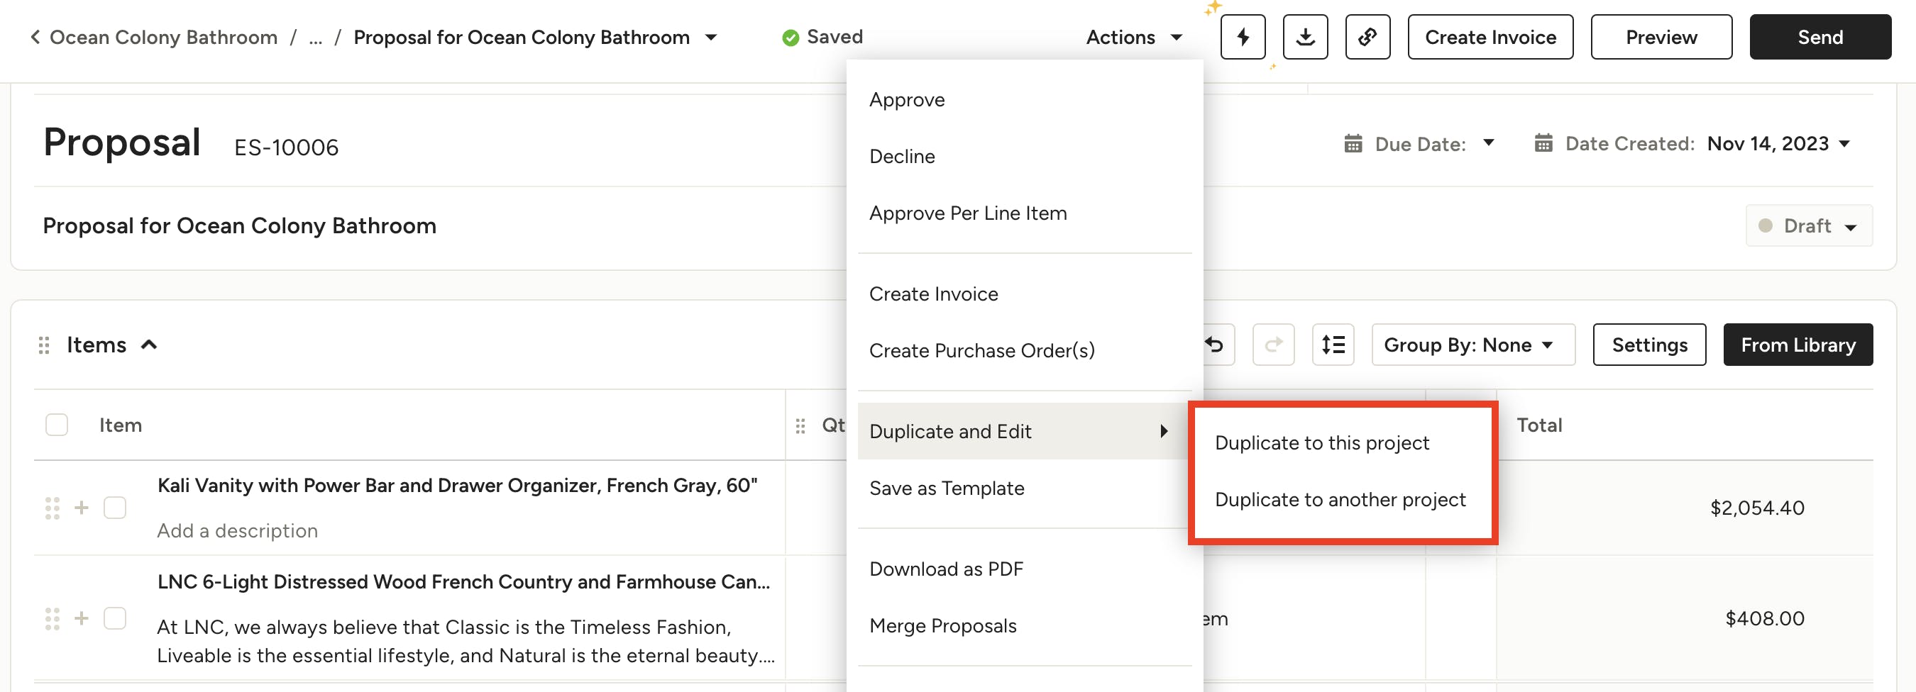Click plus icon on Kali Vanity row

pyautogui.click(x=81, y=508)
